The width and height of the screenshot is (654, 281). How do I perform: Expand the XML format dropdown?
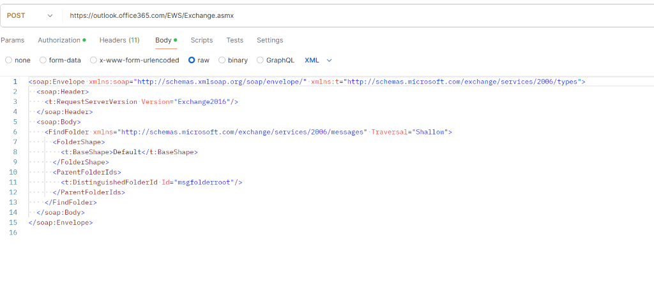[318, 60]
